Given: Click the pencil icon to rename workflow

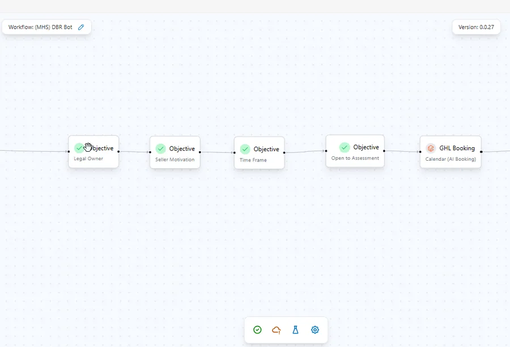Looking at the screenshot, I should pyautogui.click(x=81, y=27).
